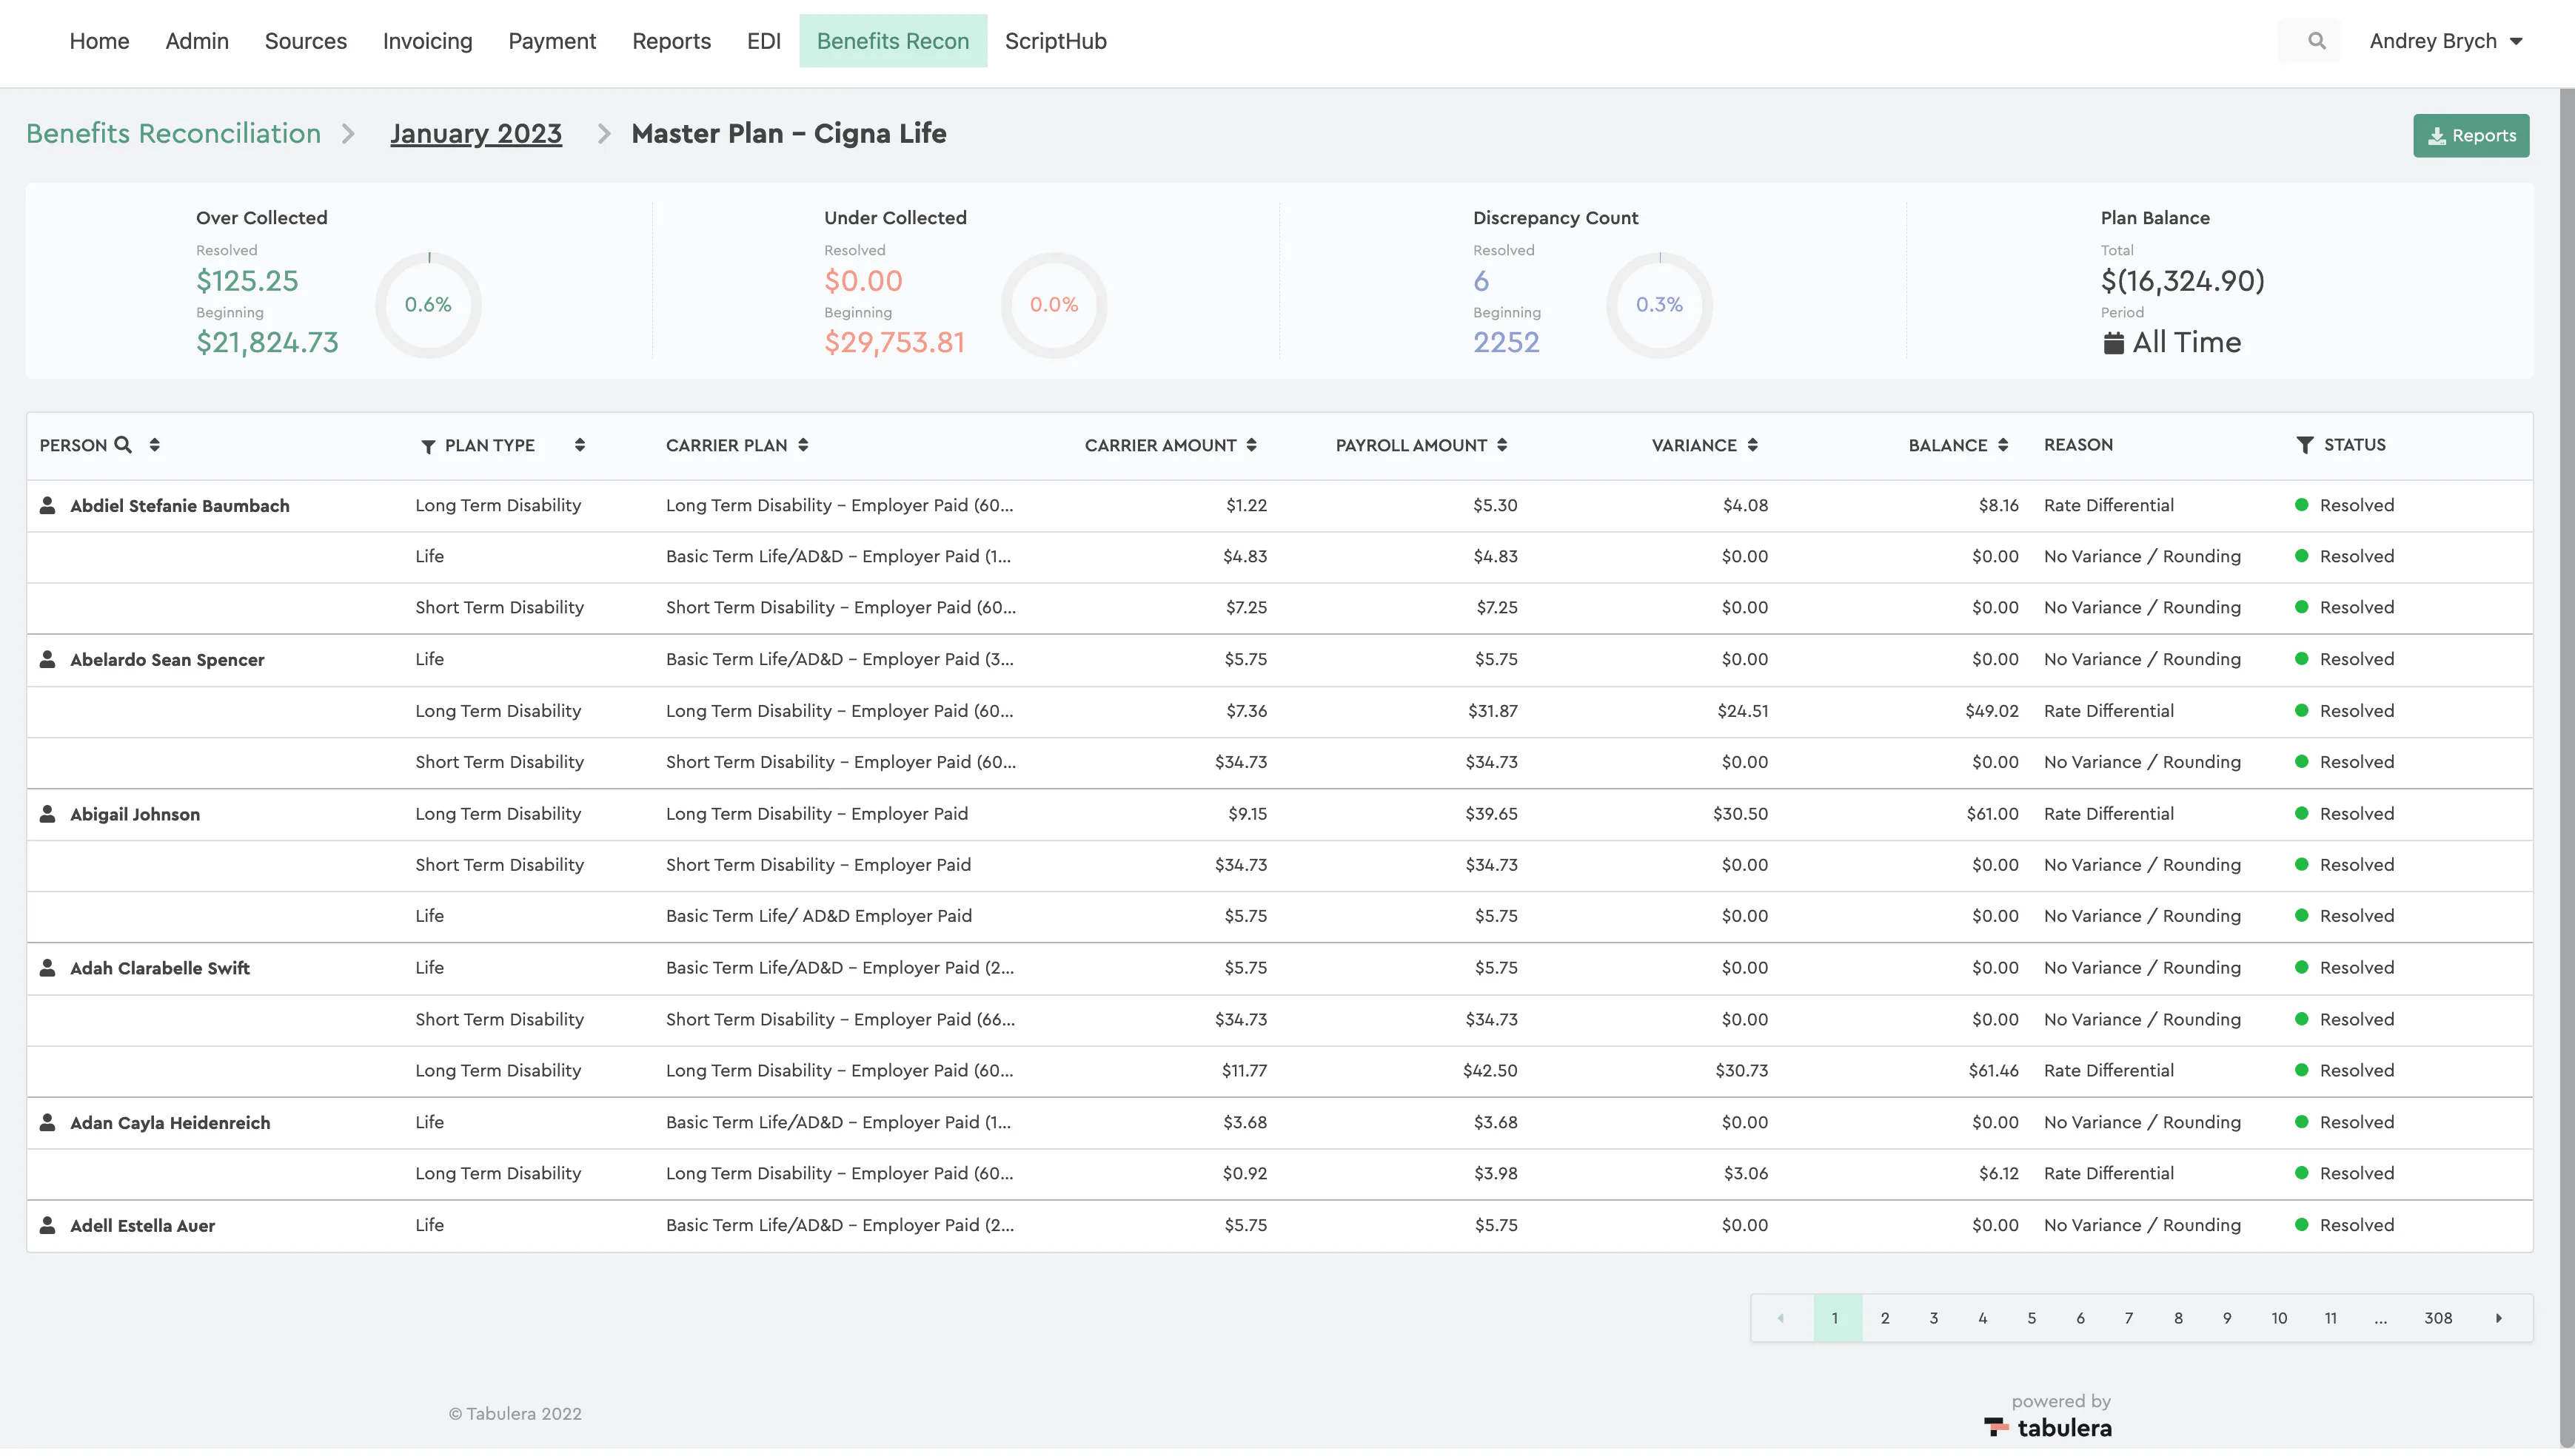
Task: Open Adan Cayla Heidenreich's record
Action: 170,1123
